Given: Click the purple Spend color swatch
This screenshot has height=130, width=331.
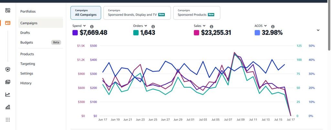Looking at the screenshot, I should tap(75, 33).
